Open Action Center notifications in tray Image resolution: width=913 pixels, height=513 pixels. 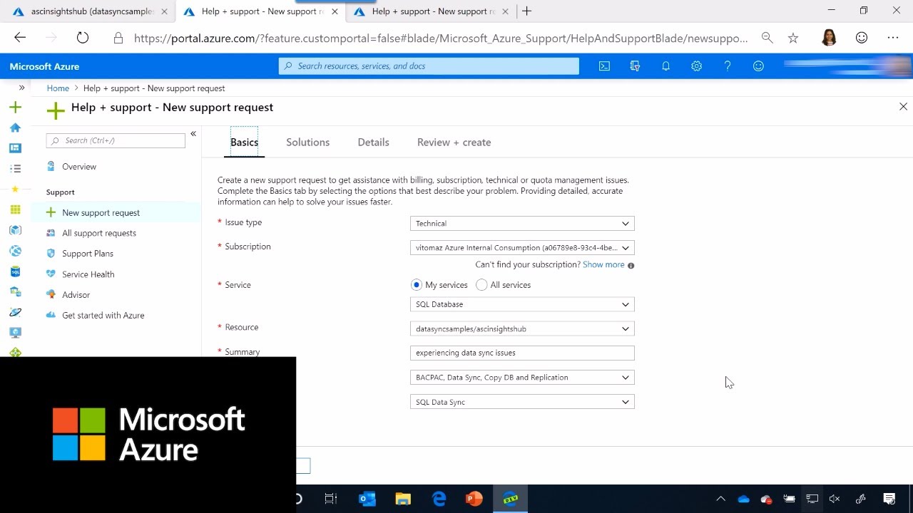[889, 499]
